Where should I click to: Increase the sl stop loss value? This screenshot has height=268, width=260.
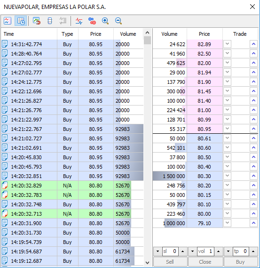click(183, 252)
